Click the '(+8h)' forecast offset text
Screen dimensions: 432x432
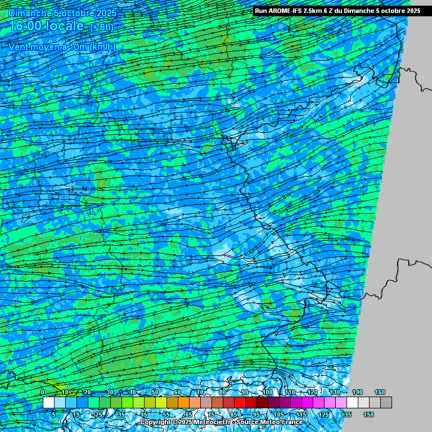pos(101,28)
